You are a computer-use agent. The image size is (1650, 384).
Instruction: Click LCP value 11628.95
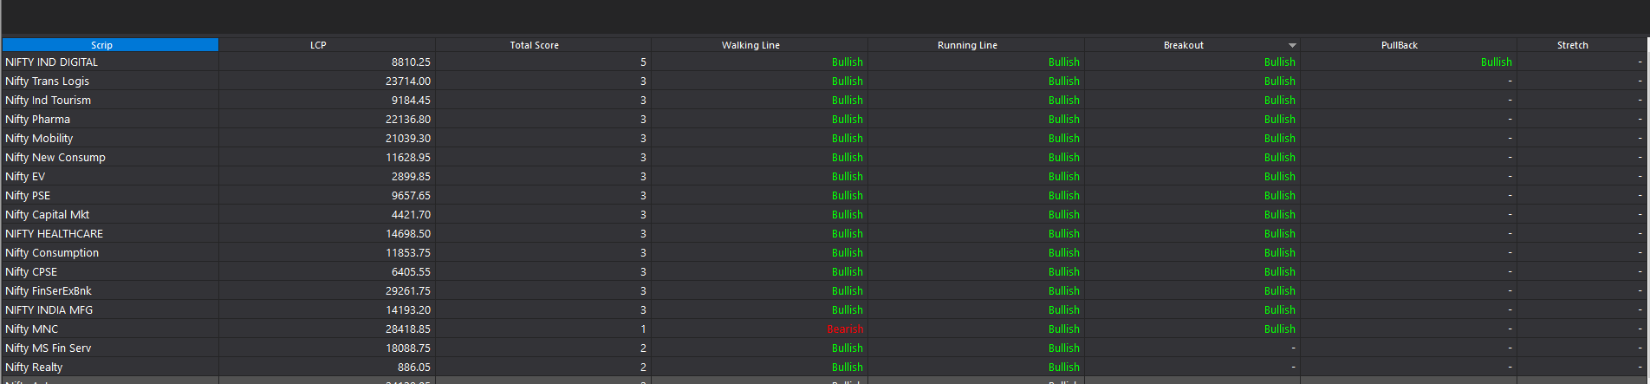pos(408,157)
